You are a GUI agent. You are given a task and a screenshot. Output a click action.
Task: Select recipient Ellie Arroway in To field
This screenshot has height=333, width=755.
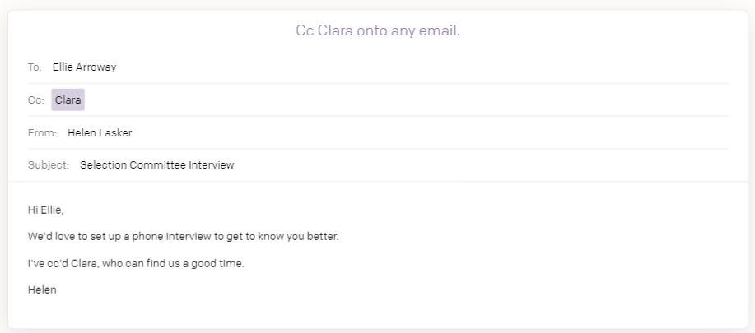coord(84,67)
